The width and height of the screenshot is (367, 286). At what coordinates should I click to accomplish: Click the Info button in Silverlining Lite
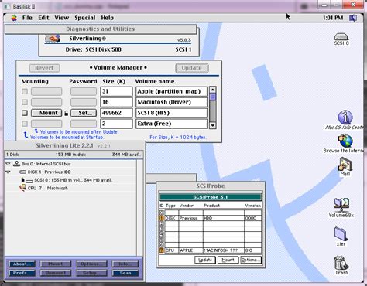click(125, 264)
